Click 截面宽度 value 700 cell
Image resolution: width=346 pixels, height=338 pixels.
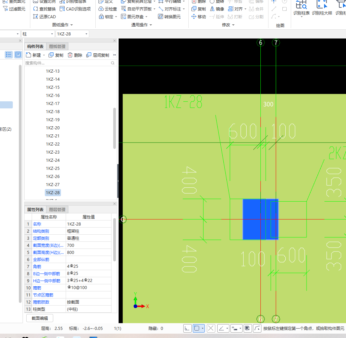coord(89,245)
